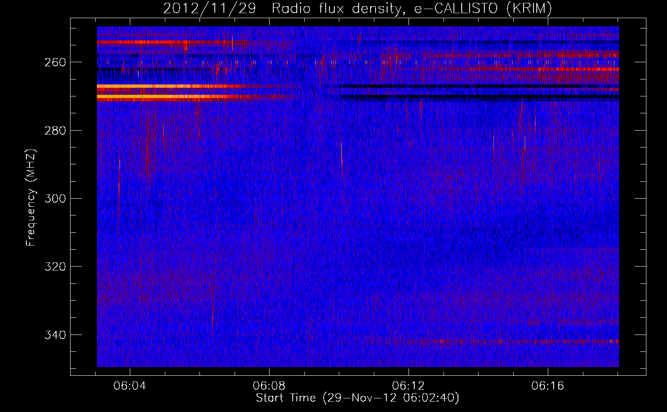This screenshot has width=667, height=412.
Task: Click the 06:16 time tick label
Action: pyautogui.click(x=547, y=386)
